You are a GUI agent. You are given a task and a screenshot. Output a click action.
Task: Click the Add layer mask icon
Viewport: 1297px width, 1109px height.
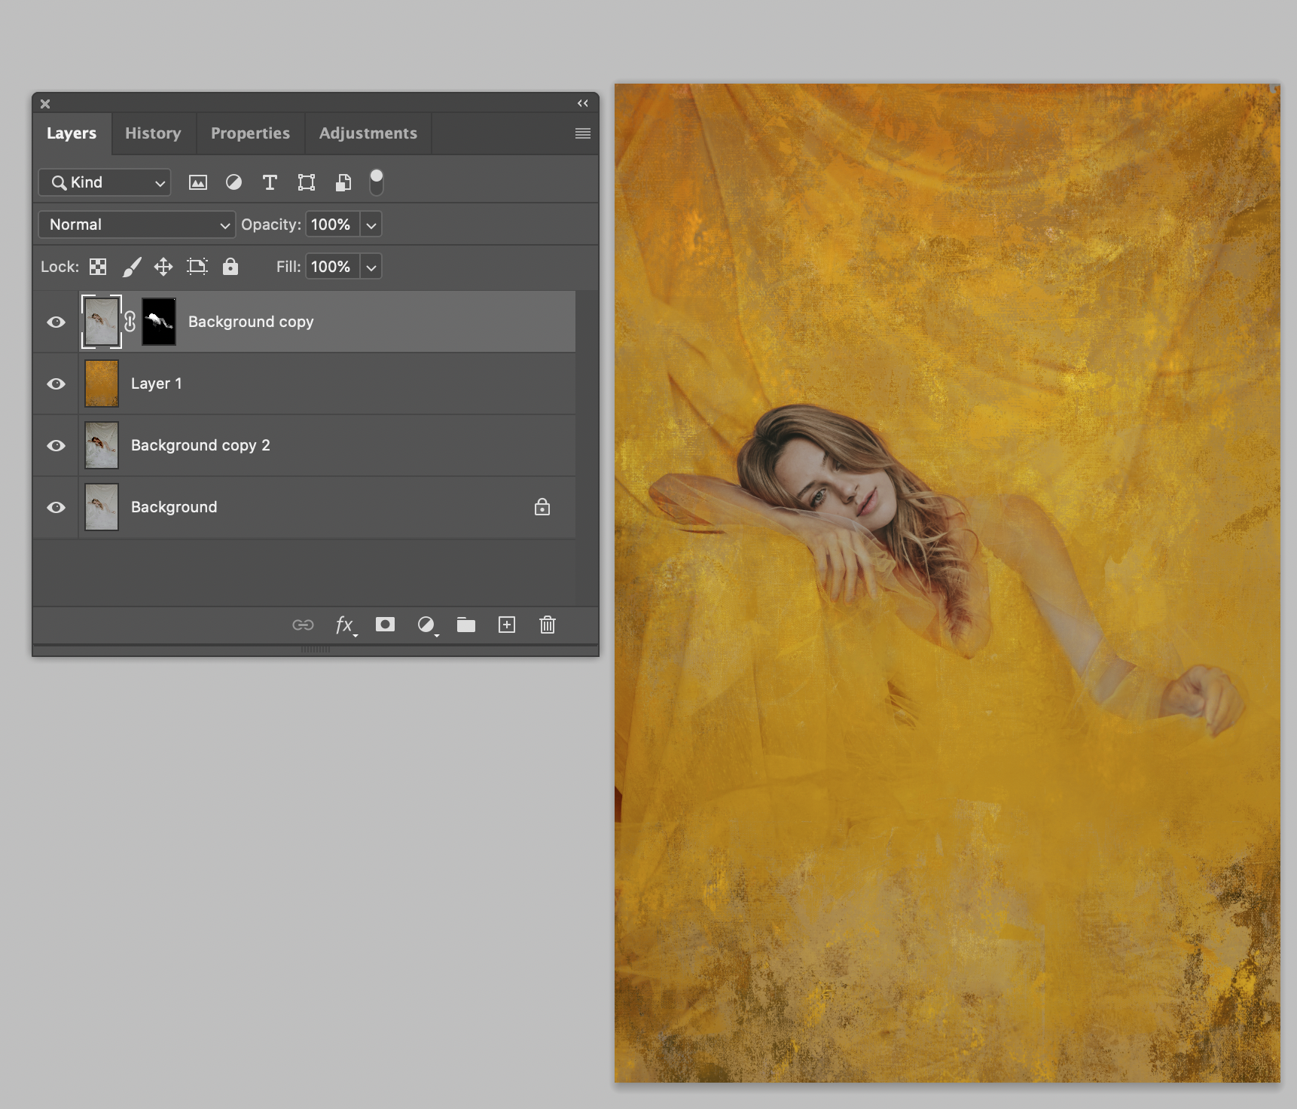point(385,625)
